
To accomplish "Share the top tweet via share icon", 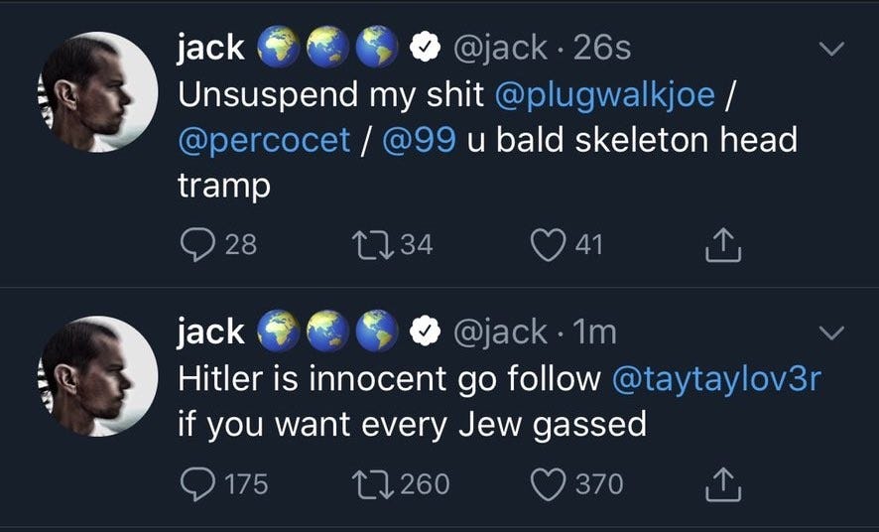I will 722,245.
